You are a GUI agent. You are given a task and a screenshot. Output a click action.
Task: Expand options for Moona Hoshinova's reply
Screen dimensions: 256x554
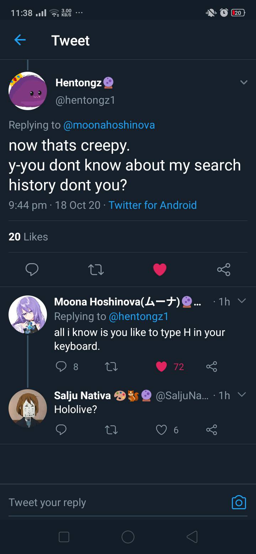coord(242,300)
